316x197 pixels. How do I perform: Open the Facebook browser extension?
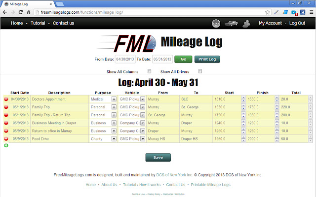303,12
